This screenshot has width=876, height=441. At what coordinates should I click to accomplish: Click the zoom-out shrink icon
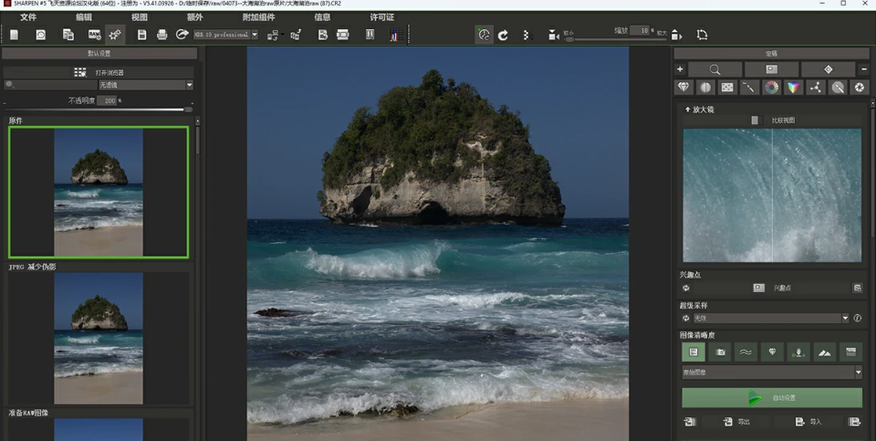553,36
